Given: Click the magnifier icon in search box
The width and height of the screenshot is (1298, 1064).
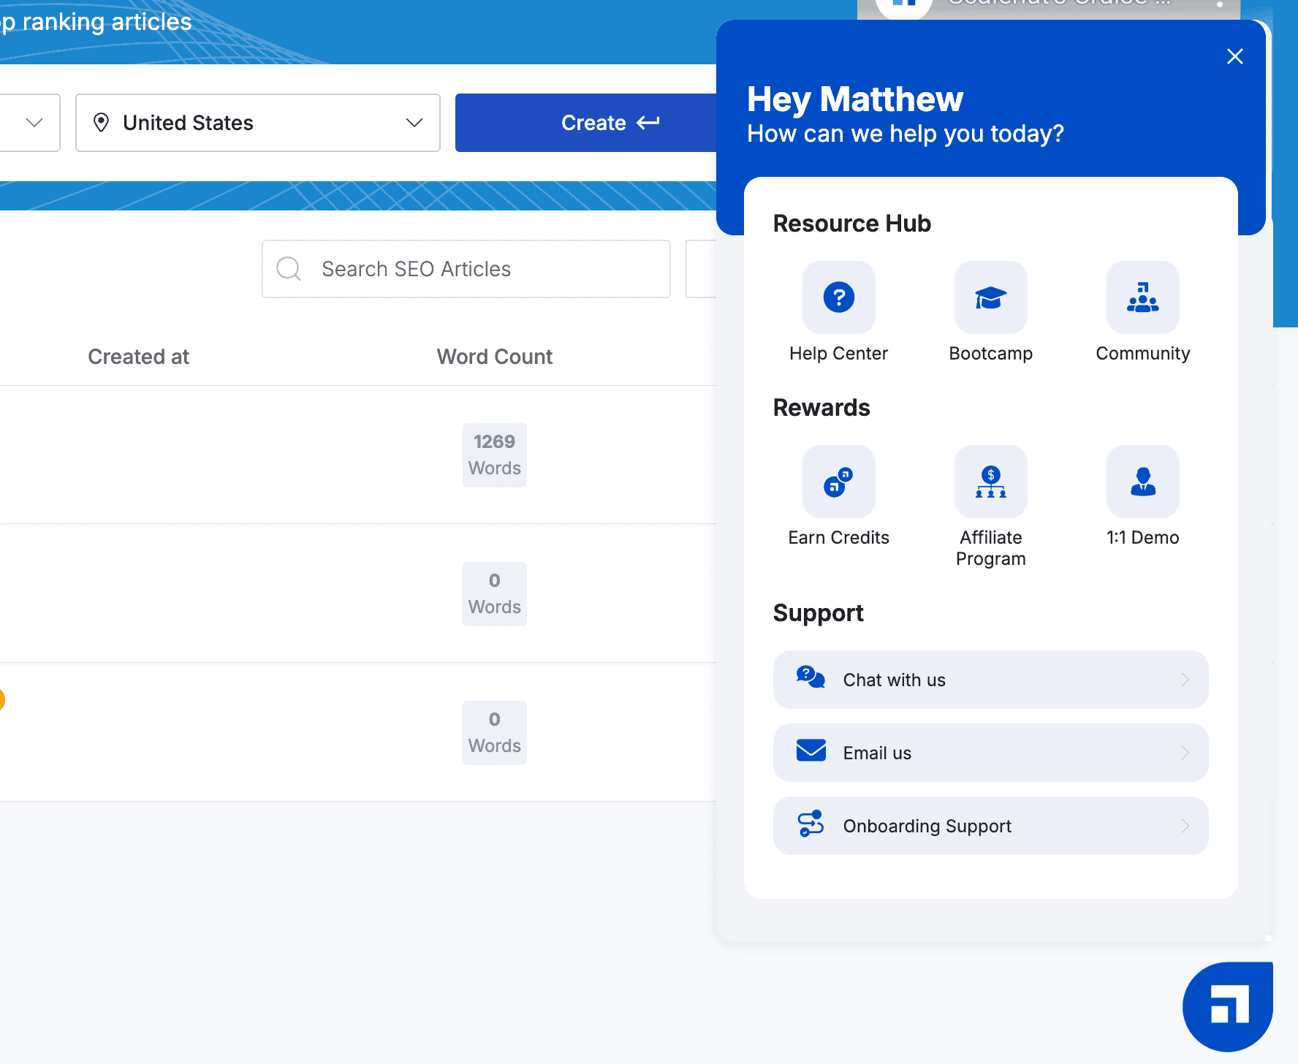Looking at the screenshot, I should pos(289,268).
